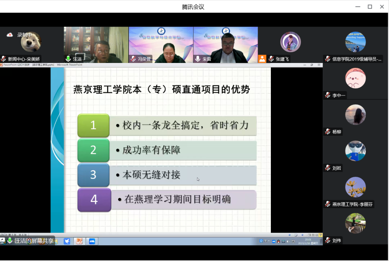Click the shared screen's system clock
The height and width of the screenshot is (261, 389).
click(308, 241)
